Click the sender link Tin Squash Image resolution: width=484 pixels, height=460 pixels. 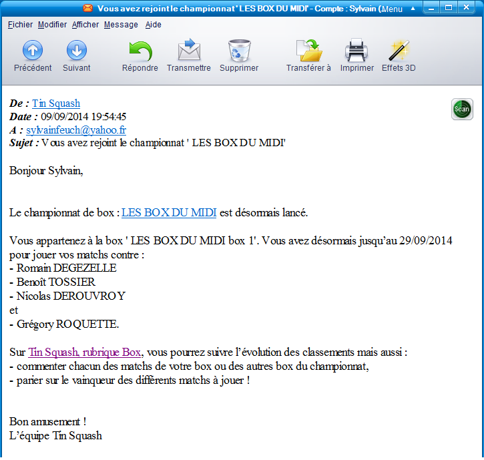(56, 103)
